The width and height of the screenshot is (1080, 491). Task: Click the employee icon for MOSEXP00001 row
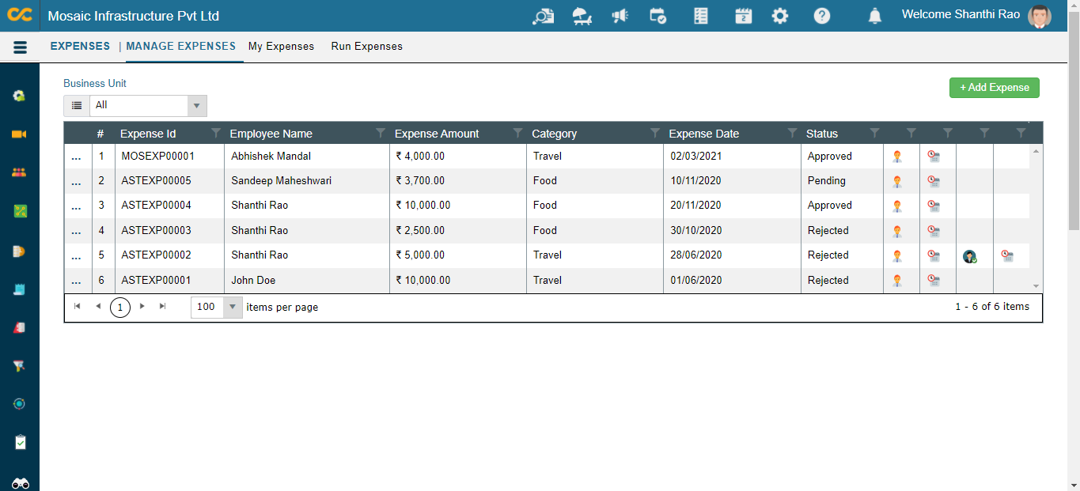[x=897, y=157]
